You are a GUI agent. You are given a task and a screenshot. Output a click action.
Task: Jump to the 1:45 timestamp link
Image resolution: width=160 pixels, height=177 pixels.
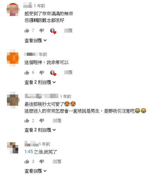coord(29,151)
